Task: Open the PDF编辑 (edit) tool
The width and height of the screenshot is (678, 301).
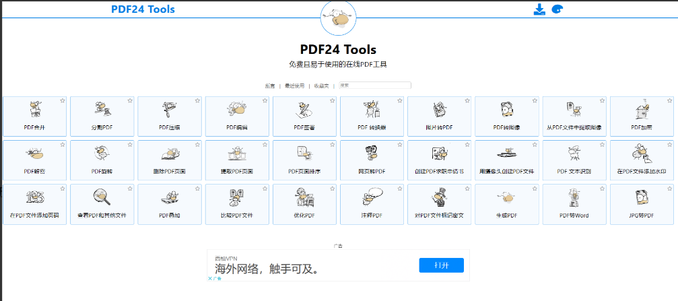Action: click(x=237, y=116)
